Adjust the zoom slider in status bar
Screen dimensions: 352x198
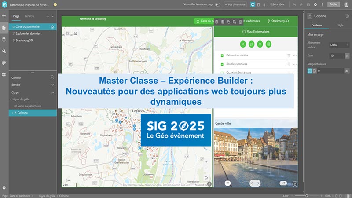coord(307,196)
